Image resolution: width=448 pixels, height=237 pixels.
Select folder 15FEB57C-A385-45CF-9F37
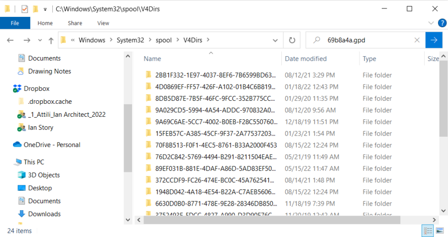215,134
